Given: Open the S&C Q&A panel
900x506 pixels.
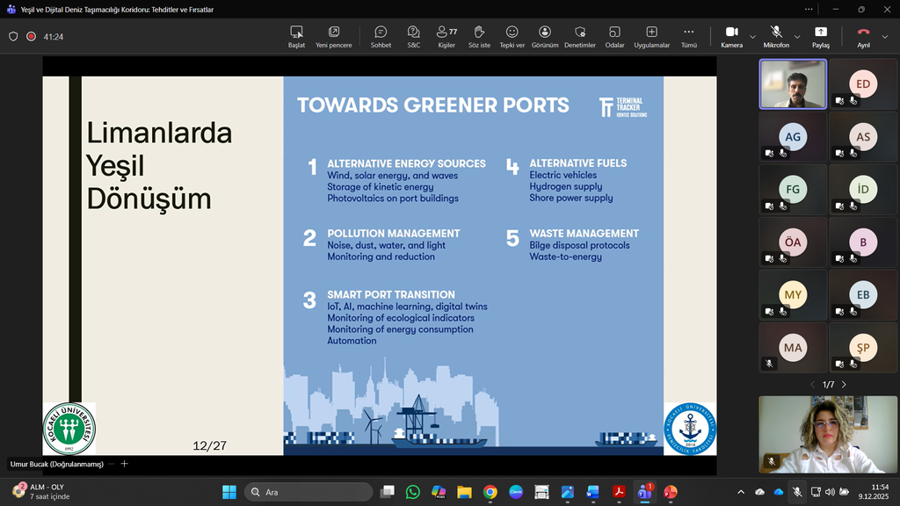Looking at the screenshot, I should [413, 36].
